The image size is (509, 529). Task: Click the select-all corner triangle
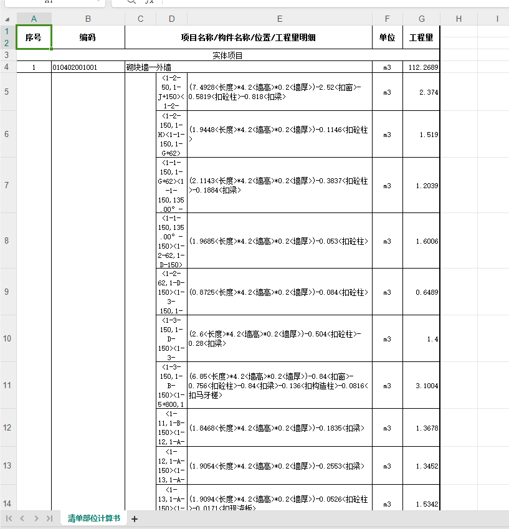pyautogui.click(x=7, y=19)
